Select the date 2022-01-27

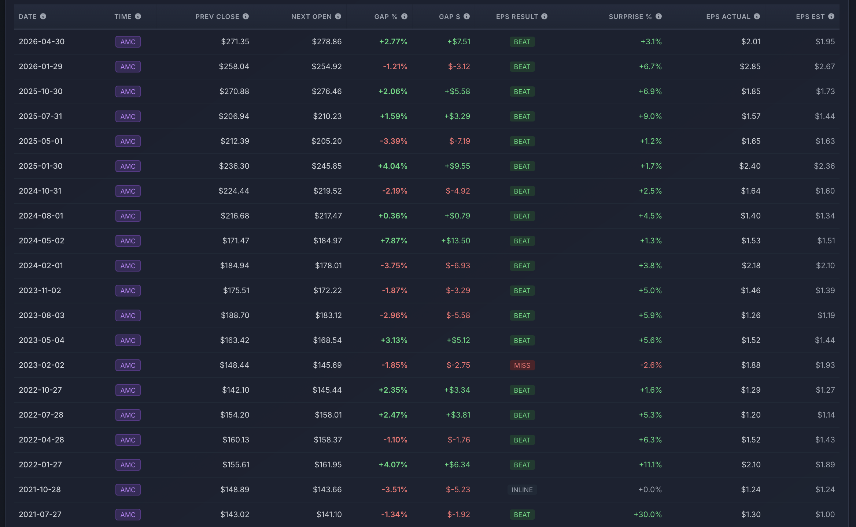click(40, 465)
